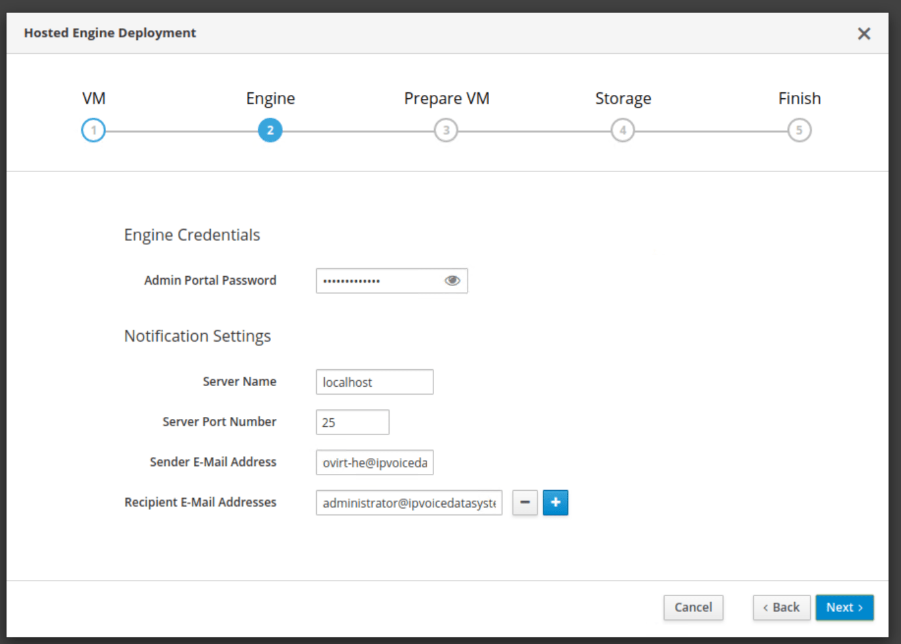901x644 pixels.
Task: Show the Admin Portal password
Action: pyautogui.click(x=452, y=281)
